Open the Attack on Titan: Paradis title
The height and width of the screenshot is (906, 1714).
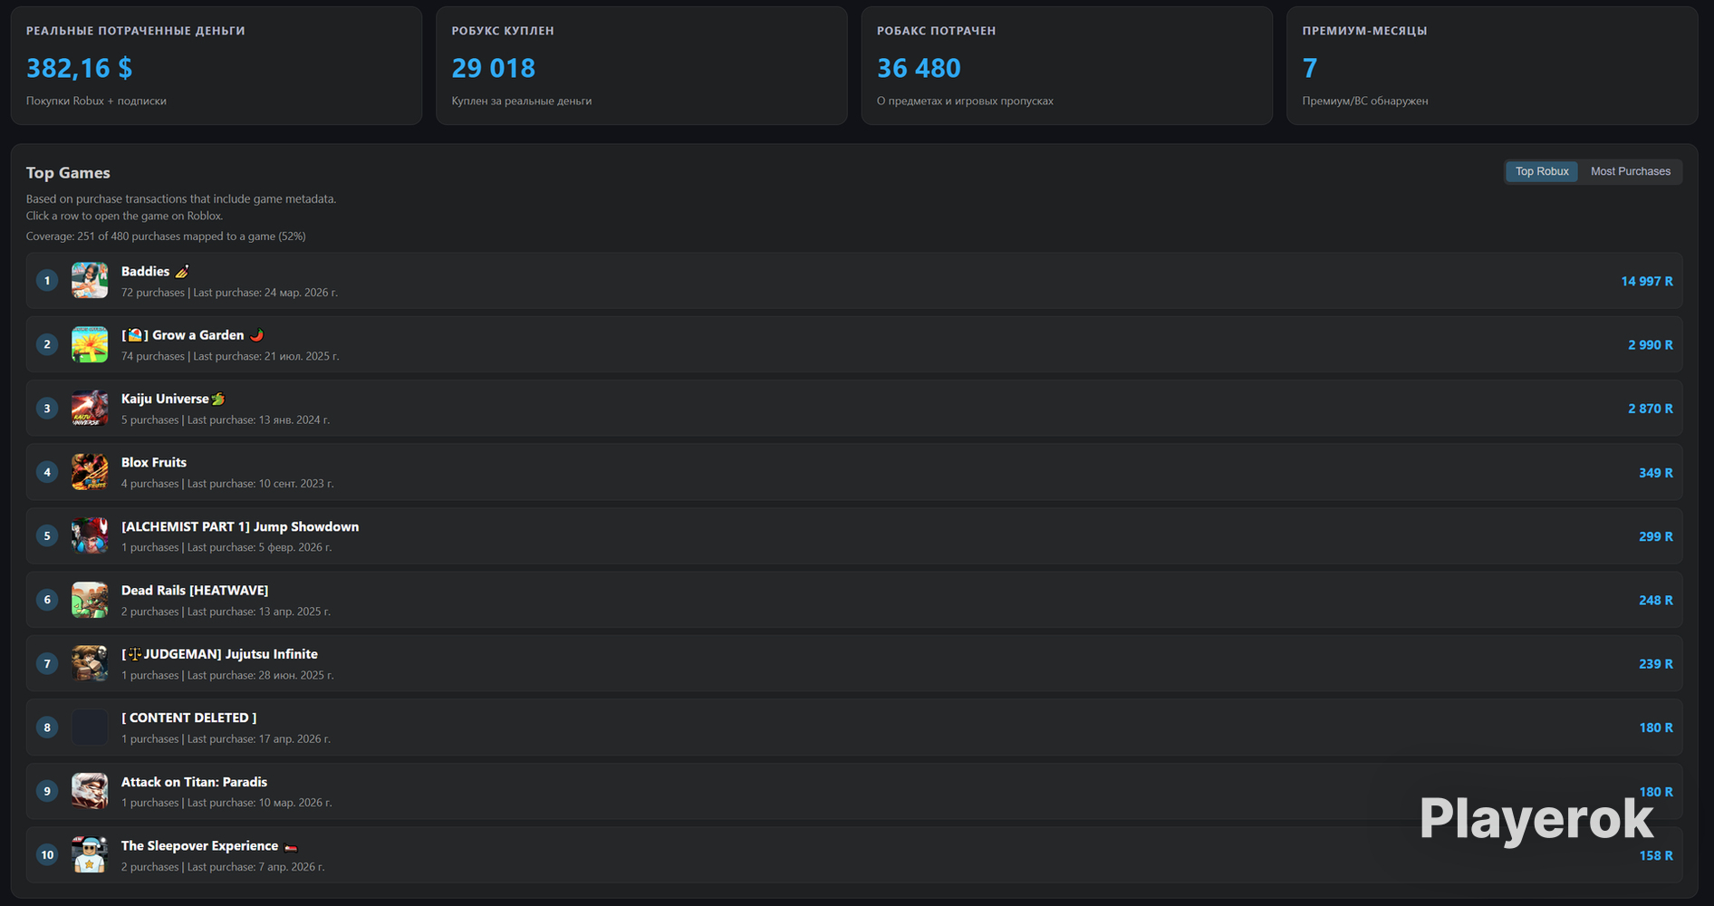[x=194, y=781]
